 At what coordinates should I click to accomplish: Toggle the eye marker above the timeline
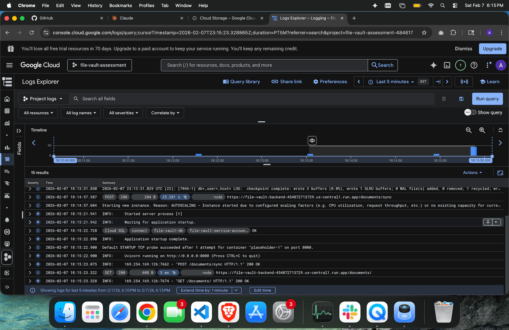tap(312, 140)
